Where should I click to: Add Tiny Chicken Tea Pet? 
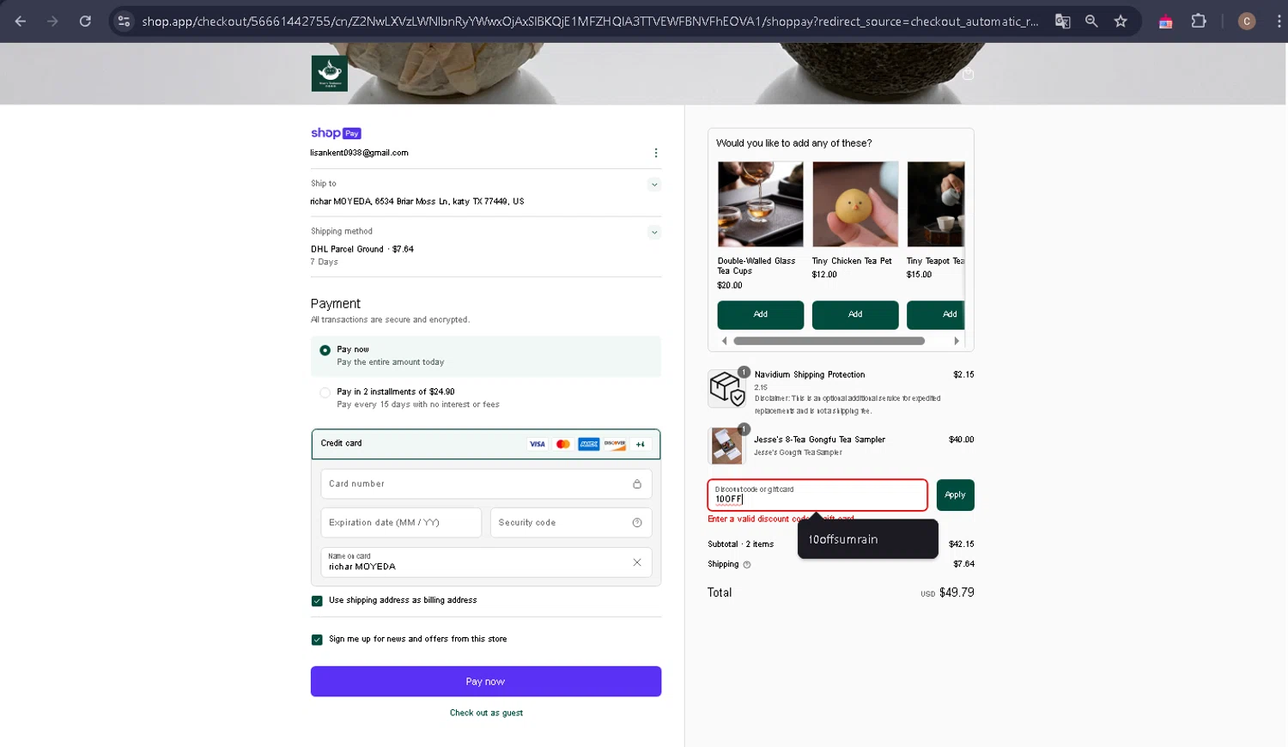[855, 315]
